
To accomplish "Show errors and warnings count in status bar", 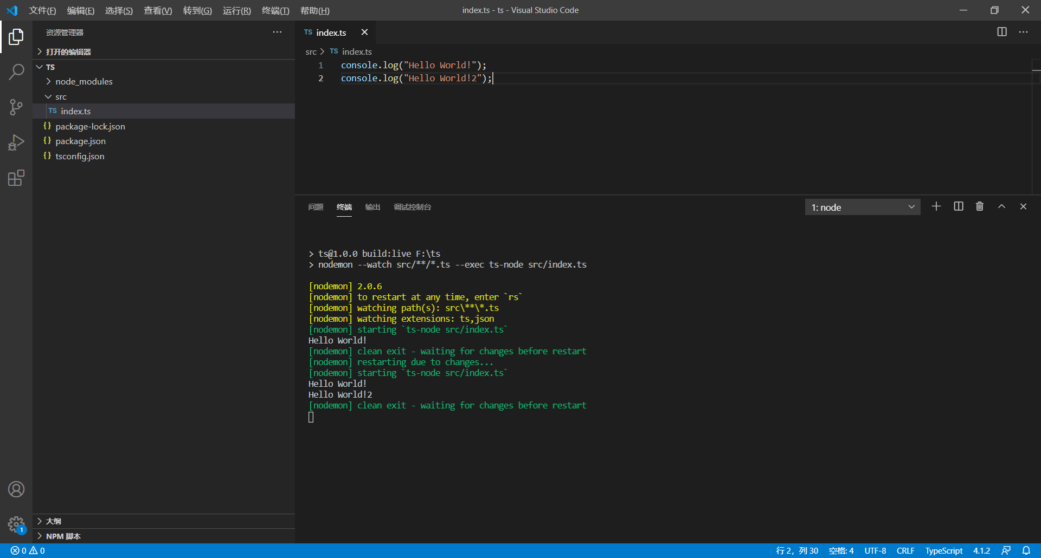I will (28, 550).
